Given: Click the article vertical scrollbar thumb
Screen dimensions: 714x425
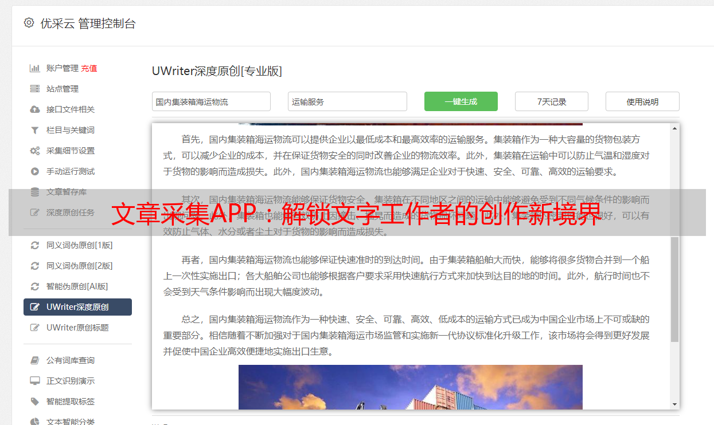Looking at the screenshot, I should (674, 289).
